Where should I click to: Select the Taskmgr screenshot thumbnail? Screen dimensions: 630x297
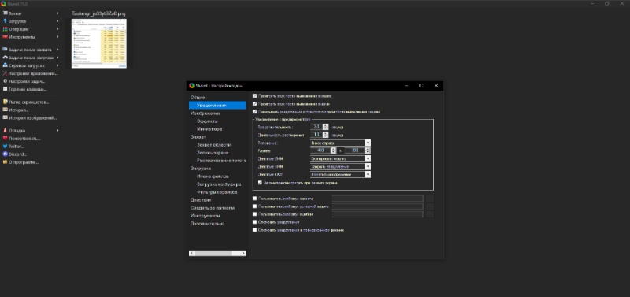pyautogui.click(x=99, y=43)
